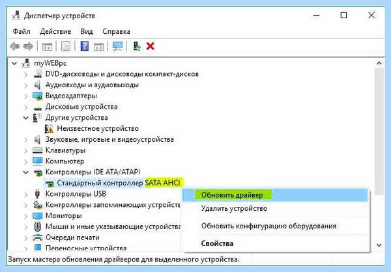Choose Обновить драйвер in context menu
This screenshot has width=391, height=272.
[x=275, y=195]
